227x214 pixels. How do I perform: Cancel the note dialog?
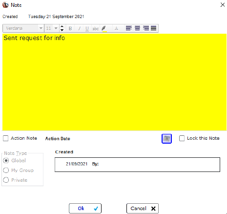pos(143,208)
